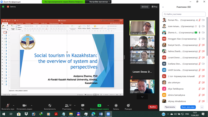
Task: Collapse participants panel chevron
Action: coord(163,7)
